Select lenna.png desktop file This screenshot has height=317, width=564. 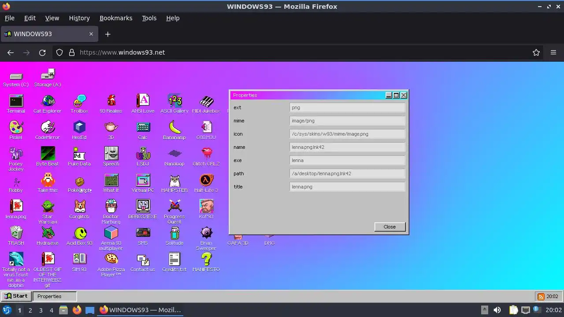[x=16, y=210]
